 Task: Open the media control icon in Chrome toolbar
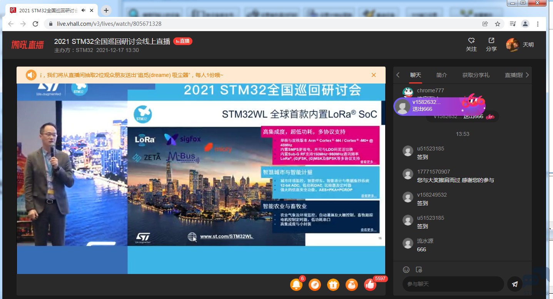513,24
